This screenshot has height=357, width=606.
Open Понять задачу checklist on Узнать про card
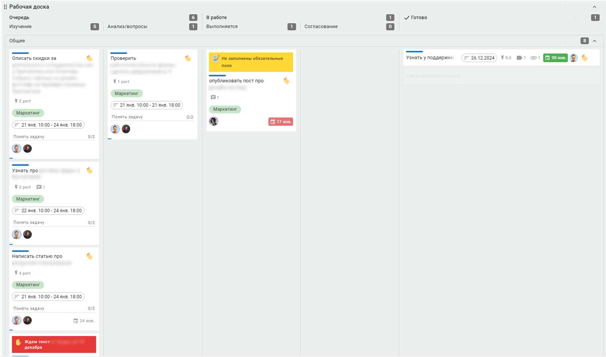[x=54, y=223]
